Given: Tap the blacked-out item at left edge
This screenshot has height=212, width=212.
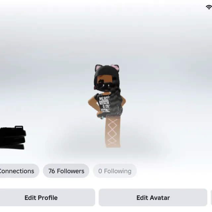Looking at the screenshot, I should 13,138.
